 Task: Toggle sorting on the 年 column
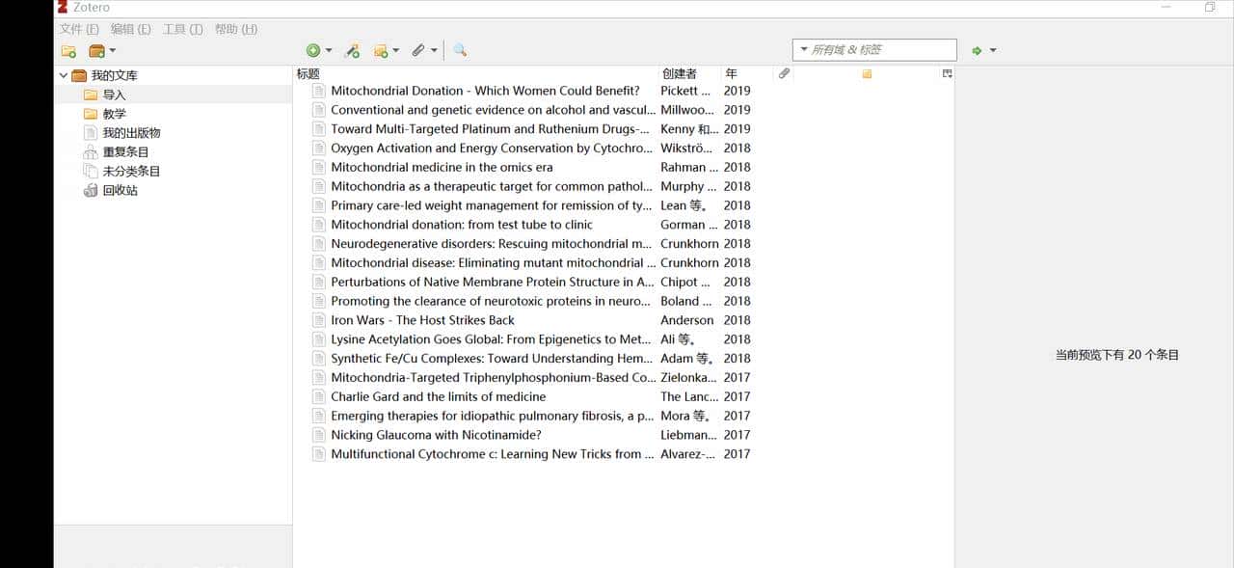[x=731, y=73]
